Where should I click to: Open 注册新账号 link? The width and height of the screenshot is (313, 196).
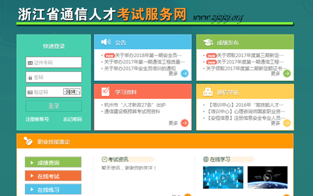click(x=37, y=119)
